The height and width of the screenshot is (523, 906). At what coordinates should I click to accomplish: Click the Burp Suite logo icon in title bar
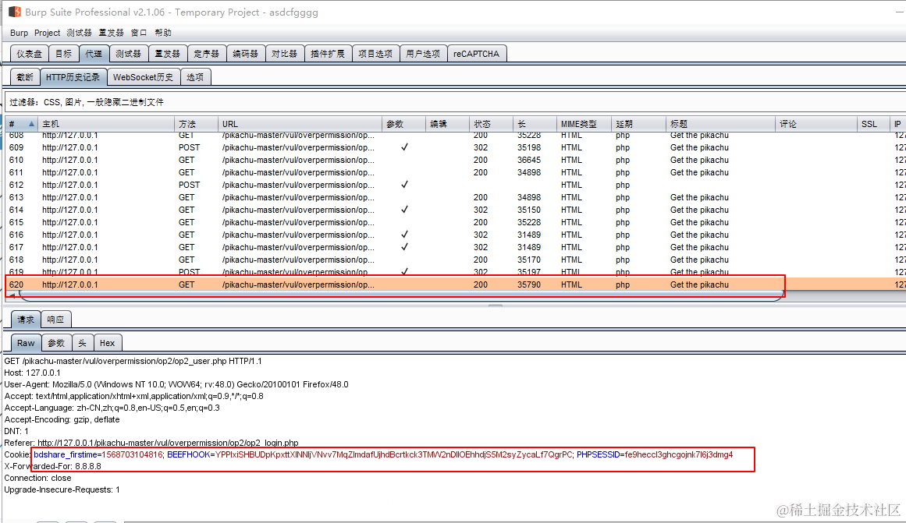point(15,12)
